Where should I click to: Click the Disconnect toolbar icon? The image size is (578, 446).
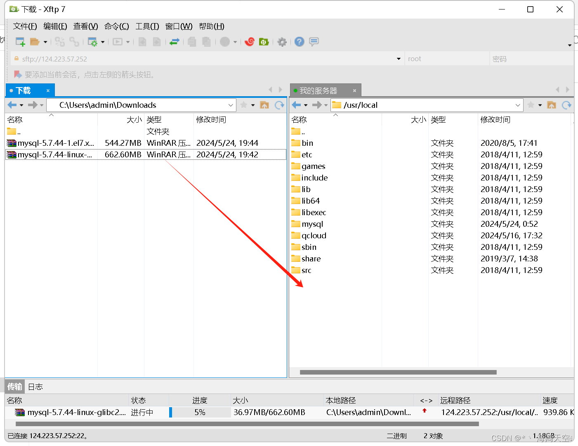click(x=74, y=42)
